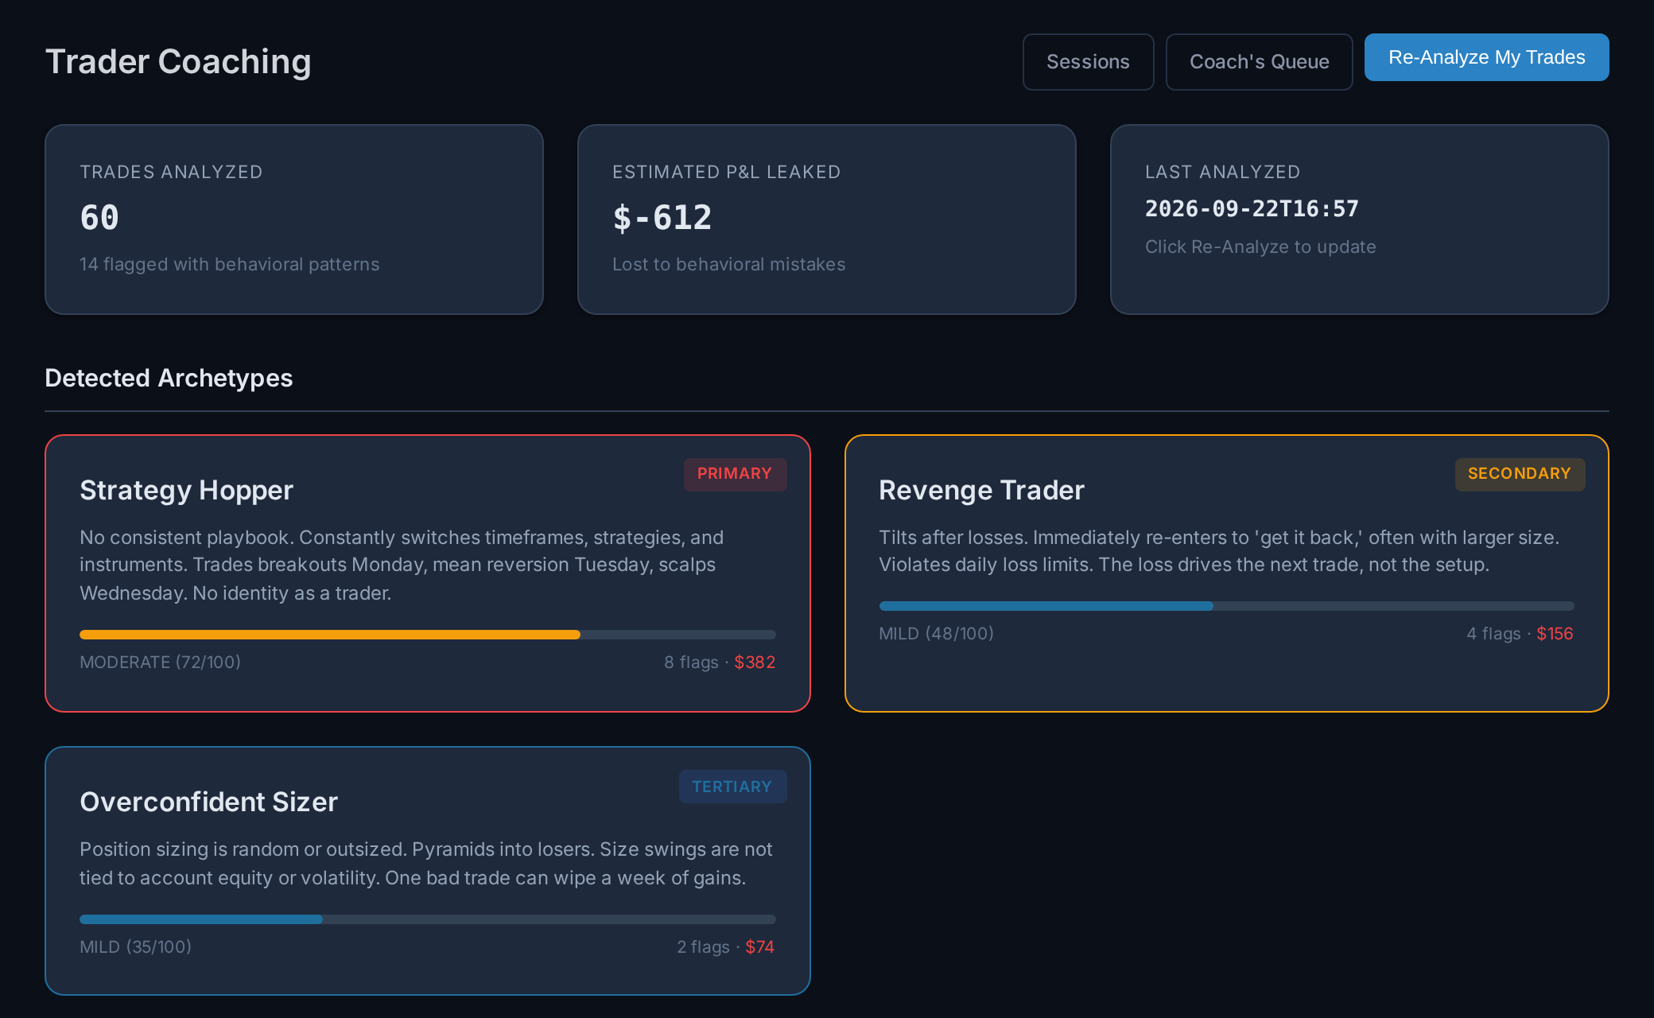
Task: Click the SECONDARY badge
Action: [1520, 474]
